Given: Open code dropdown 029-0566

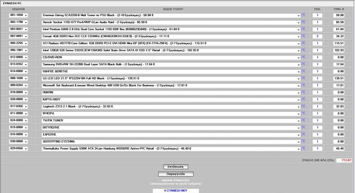Looking at the screenshot, I should click(18, 149).
